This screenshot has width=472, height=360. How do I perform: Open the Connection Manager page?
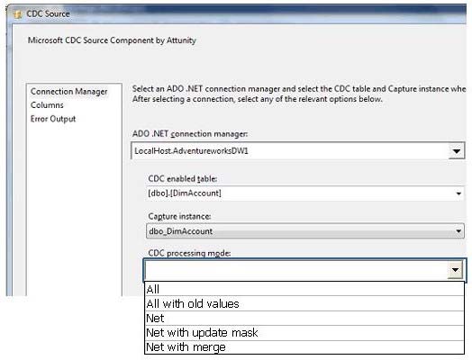(x=69, y=92)
